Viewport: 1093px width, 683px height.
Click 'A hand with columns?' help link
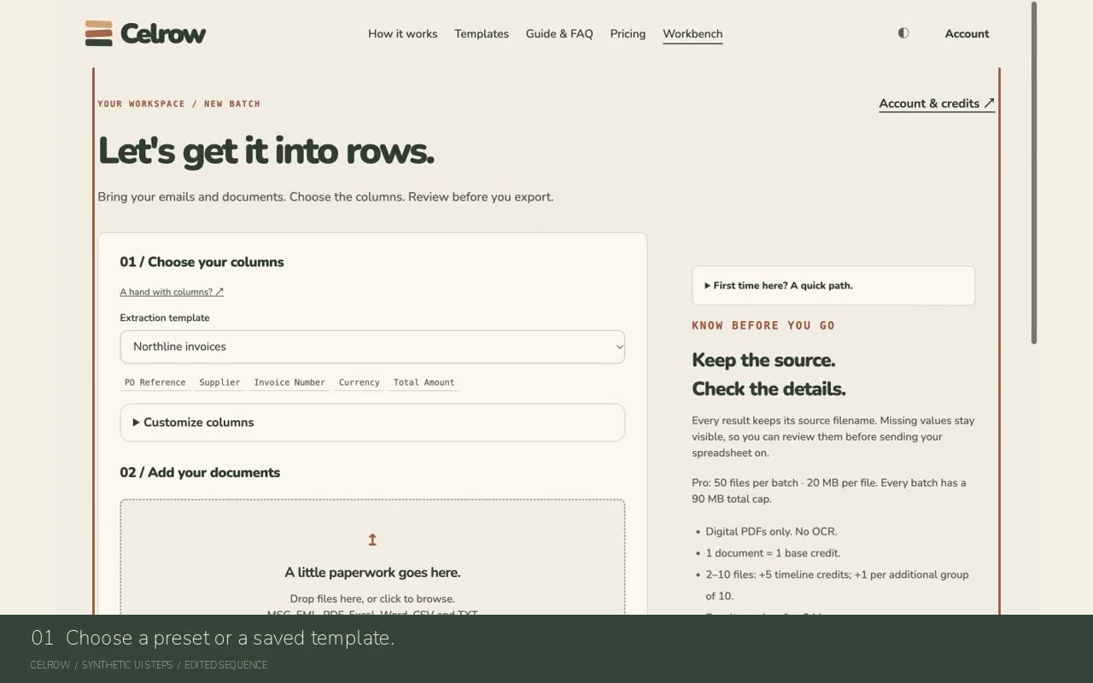(x=172, y=292)
